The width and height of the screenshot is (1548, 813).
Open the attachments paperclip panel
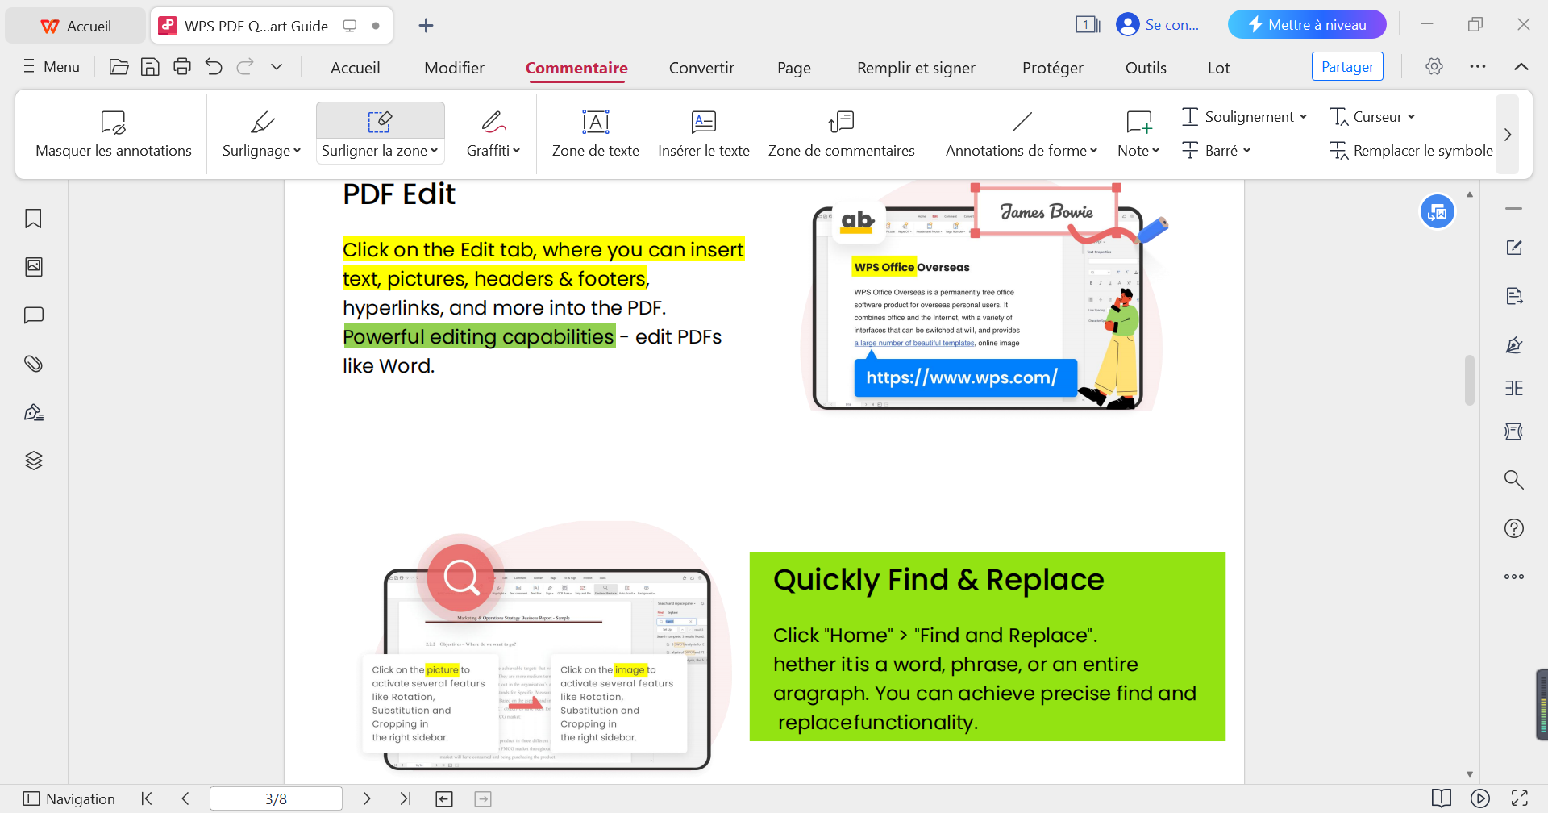coord(33,364)
